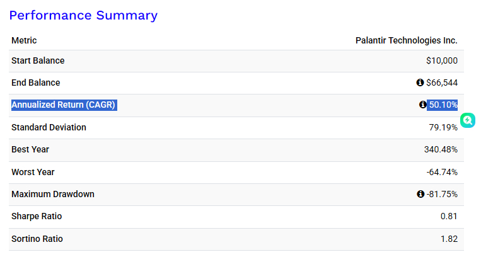Click the Sharpe Ratio row label
This screenshot has height=257, width=481.
pyautogui.click(x=37, y=216)
